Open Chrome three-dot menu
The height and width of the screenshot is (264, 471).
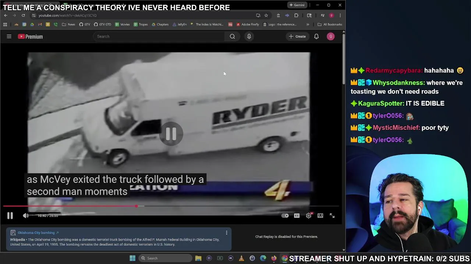(340, 15)
